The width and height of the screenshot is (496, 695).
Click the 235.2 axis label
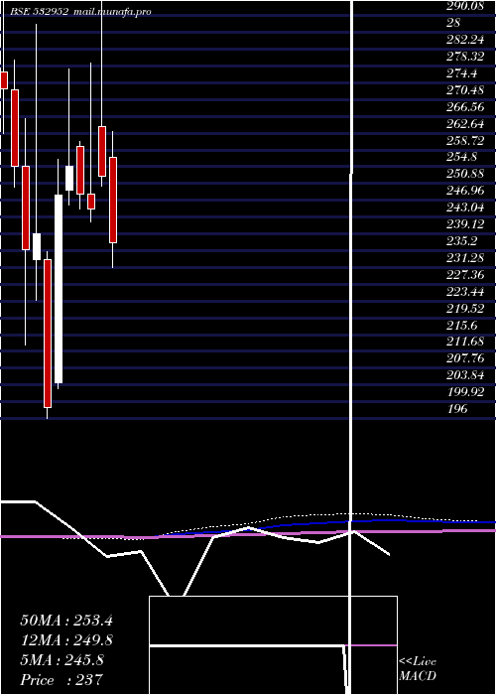460,241
